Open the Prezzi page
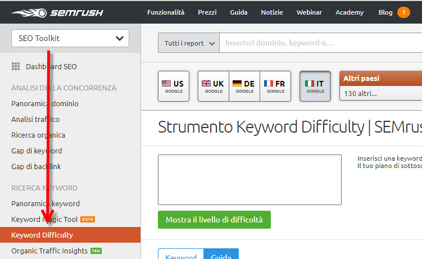The height and width of the screenshot is (259, 422). pos(207,12)
